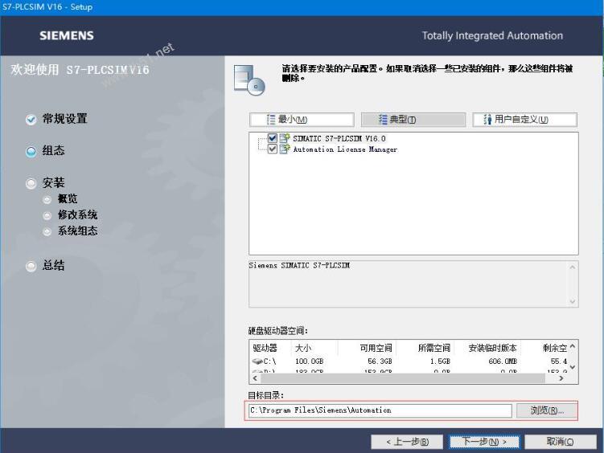Screen dimensions: 604x453
Task: Click the 概览 sub-step bullet
Action: click(47, 199)
